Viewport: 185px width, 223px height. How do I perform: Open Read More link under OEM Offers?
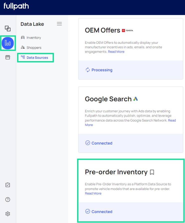click(116, 51)
